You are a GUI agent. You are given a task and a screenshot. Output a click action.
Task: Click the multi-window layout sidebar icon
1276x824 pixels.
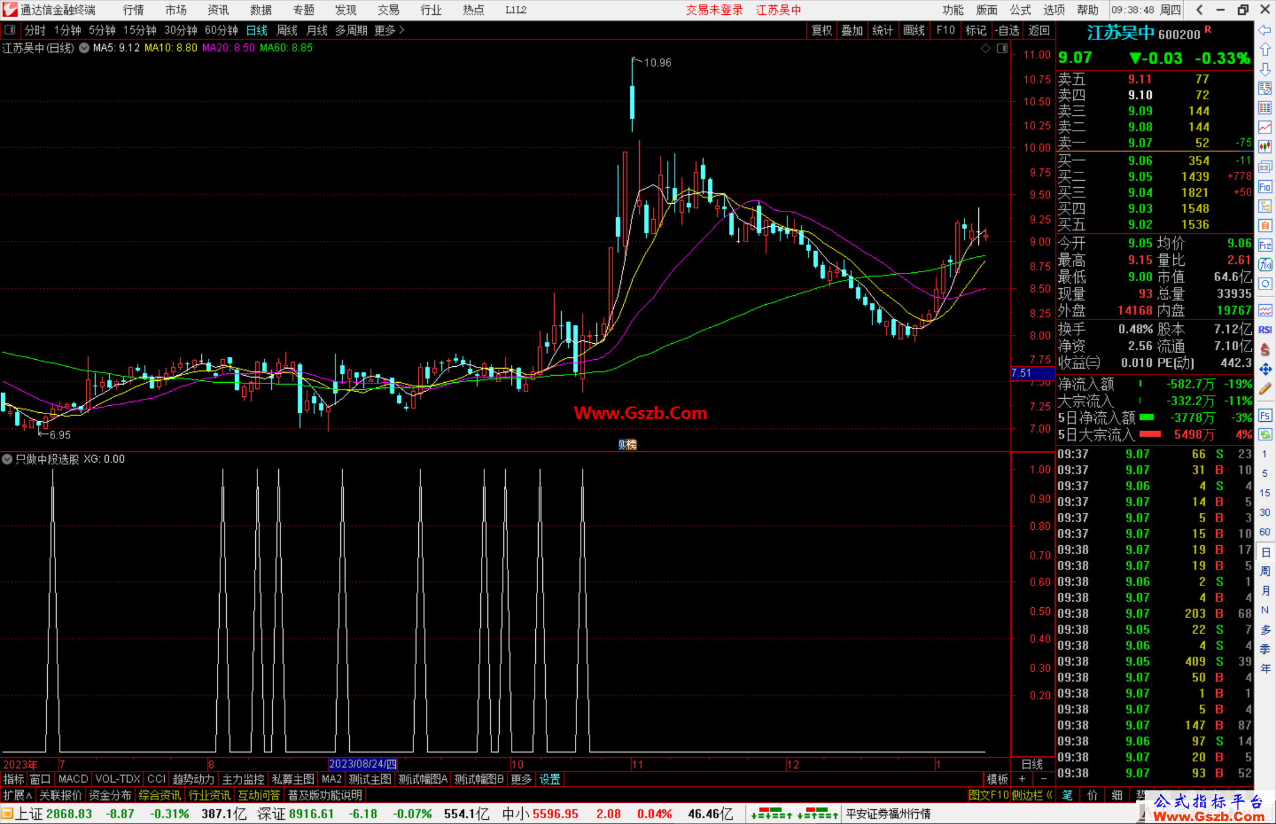tap(1265, 167)
